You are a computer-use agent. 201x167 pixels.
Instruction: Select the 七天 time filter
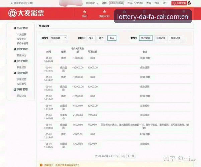(112, 38)
